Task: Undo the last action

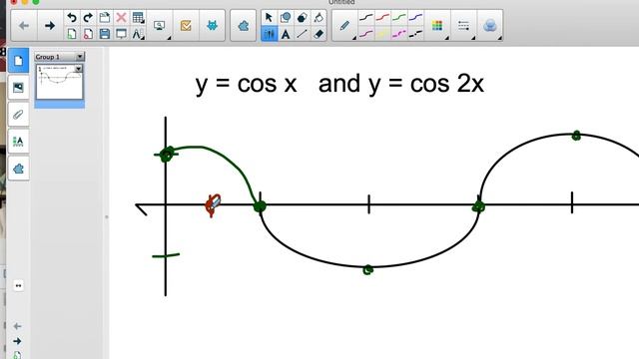Action: (72, 18)
